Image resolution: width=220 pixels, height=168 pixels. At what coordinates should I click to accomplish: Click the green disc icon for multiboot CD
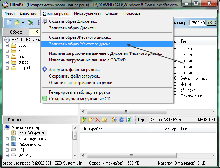[44, 98]
